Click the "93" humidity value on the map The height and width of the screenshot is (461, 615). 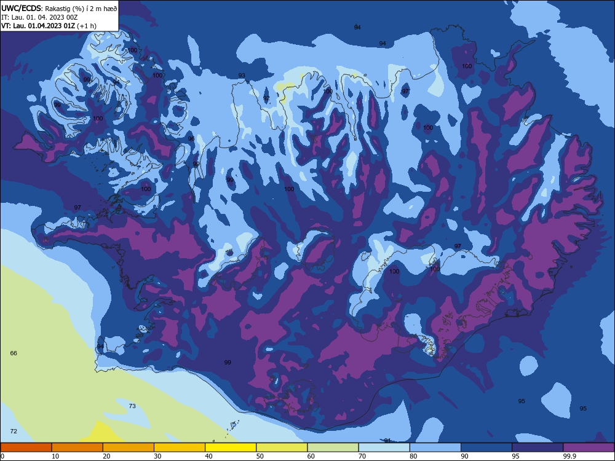pos(242,75)
